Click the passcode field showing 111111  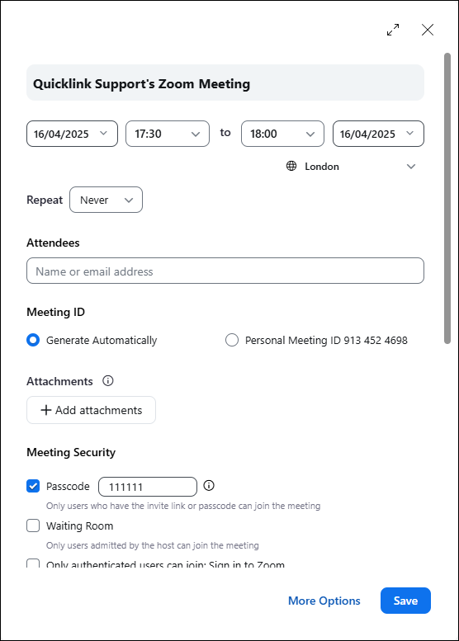coord(148,487)
